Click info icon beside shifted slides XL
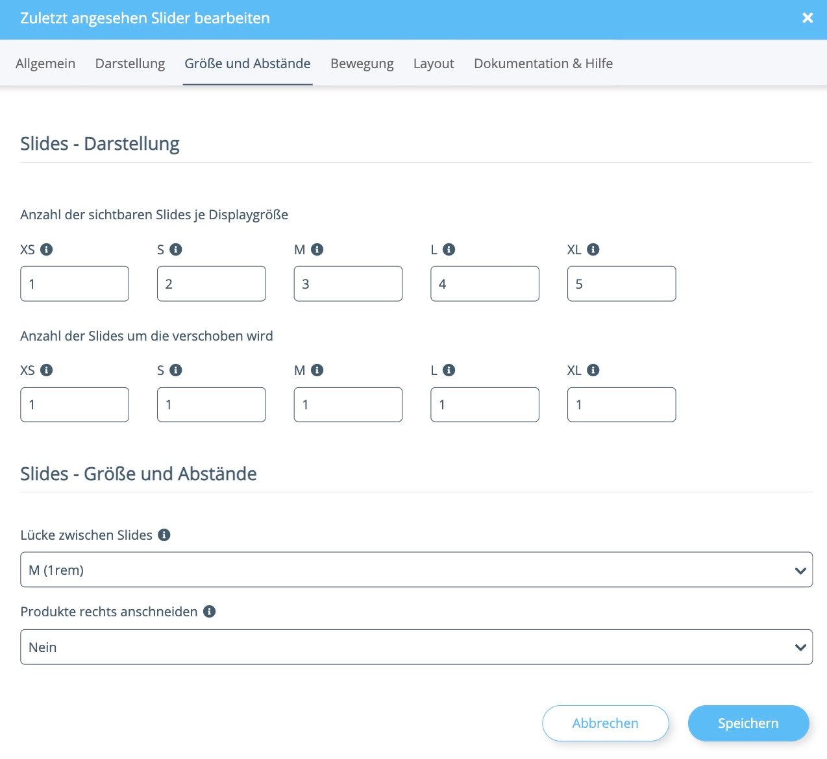The width and height of the screenshot is (827, 759). pyautogui.click(x=593, y=370)
